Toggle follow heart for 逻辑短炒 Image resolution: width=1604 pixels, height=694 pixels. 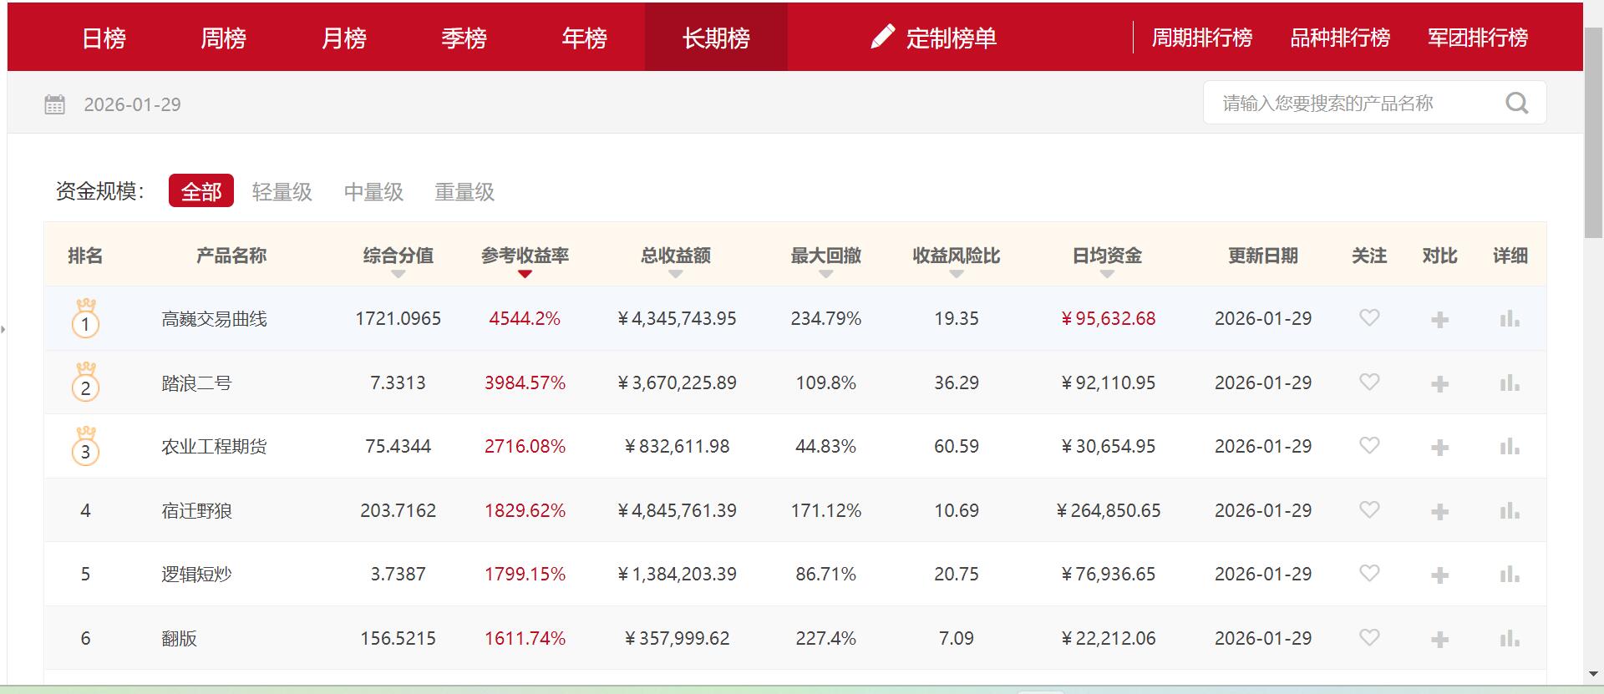(1368, 574)
